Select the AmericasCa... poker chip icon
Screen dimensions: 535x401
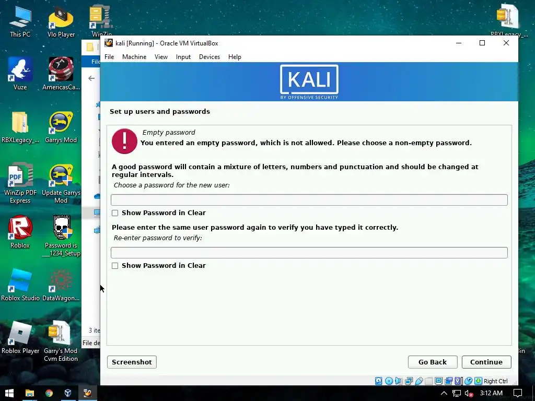[x=61, y=73]
